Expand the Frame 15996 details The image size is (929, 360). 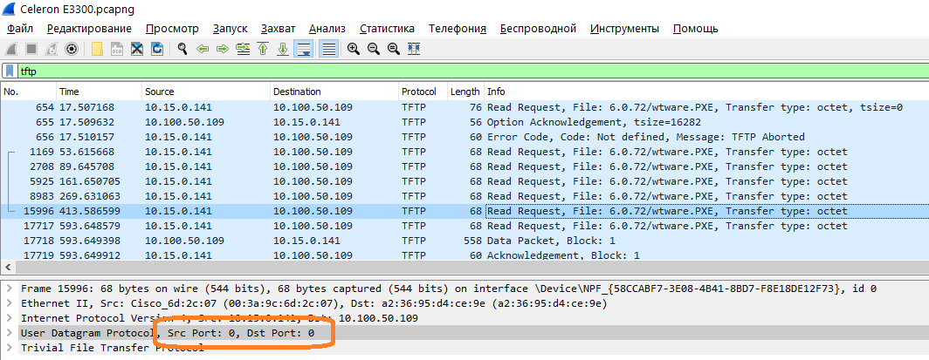10,289
